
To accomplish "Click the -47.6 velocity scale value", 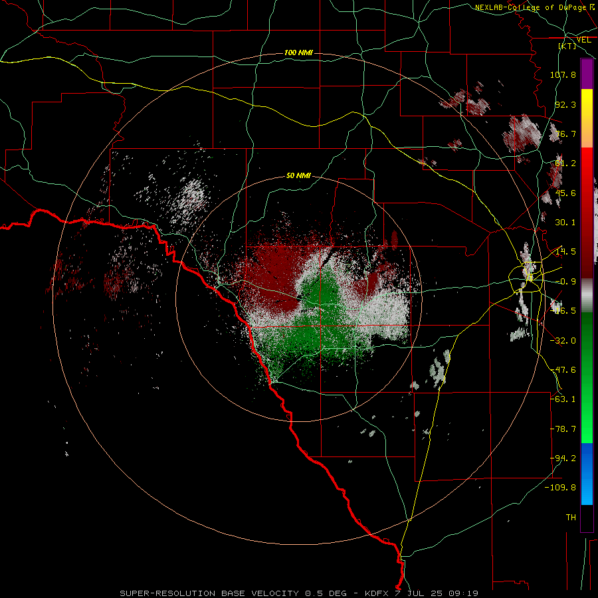I will (x=563, y=370).
